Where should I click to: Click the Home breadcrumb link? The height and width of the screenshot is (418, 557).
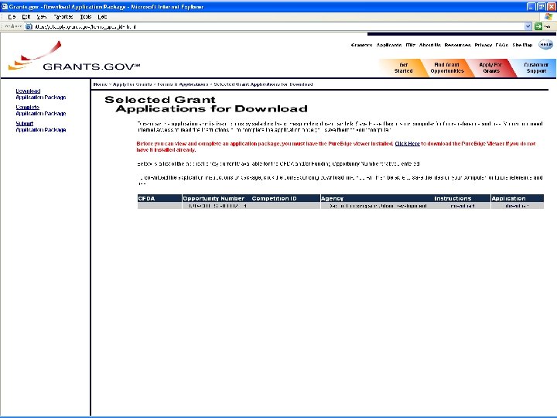100,84
